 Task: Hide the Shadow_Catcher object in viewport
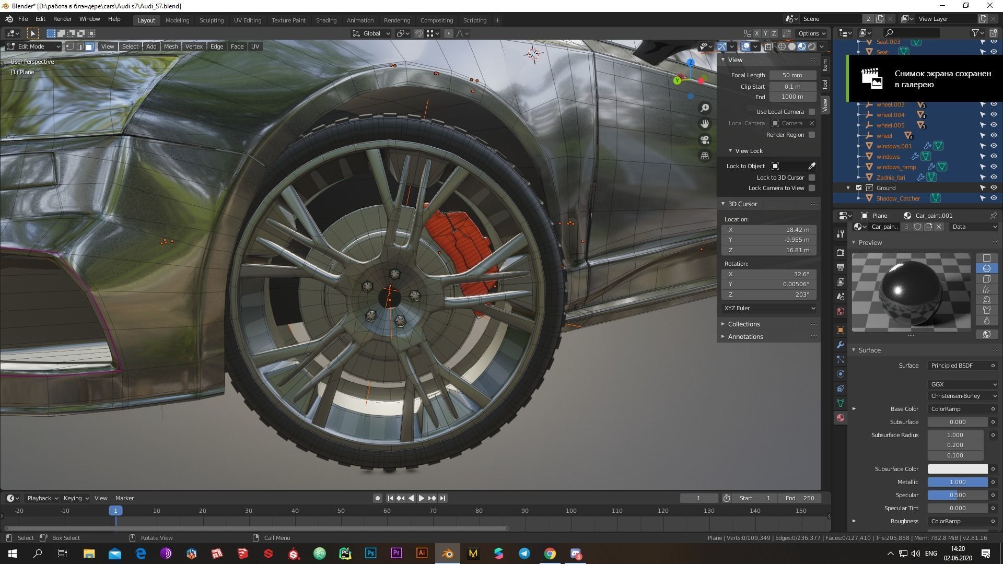[994, 198]
